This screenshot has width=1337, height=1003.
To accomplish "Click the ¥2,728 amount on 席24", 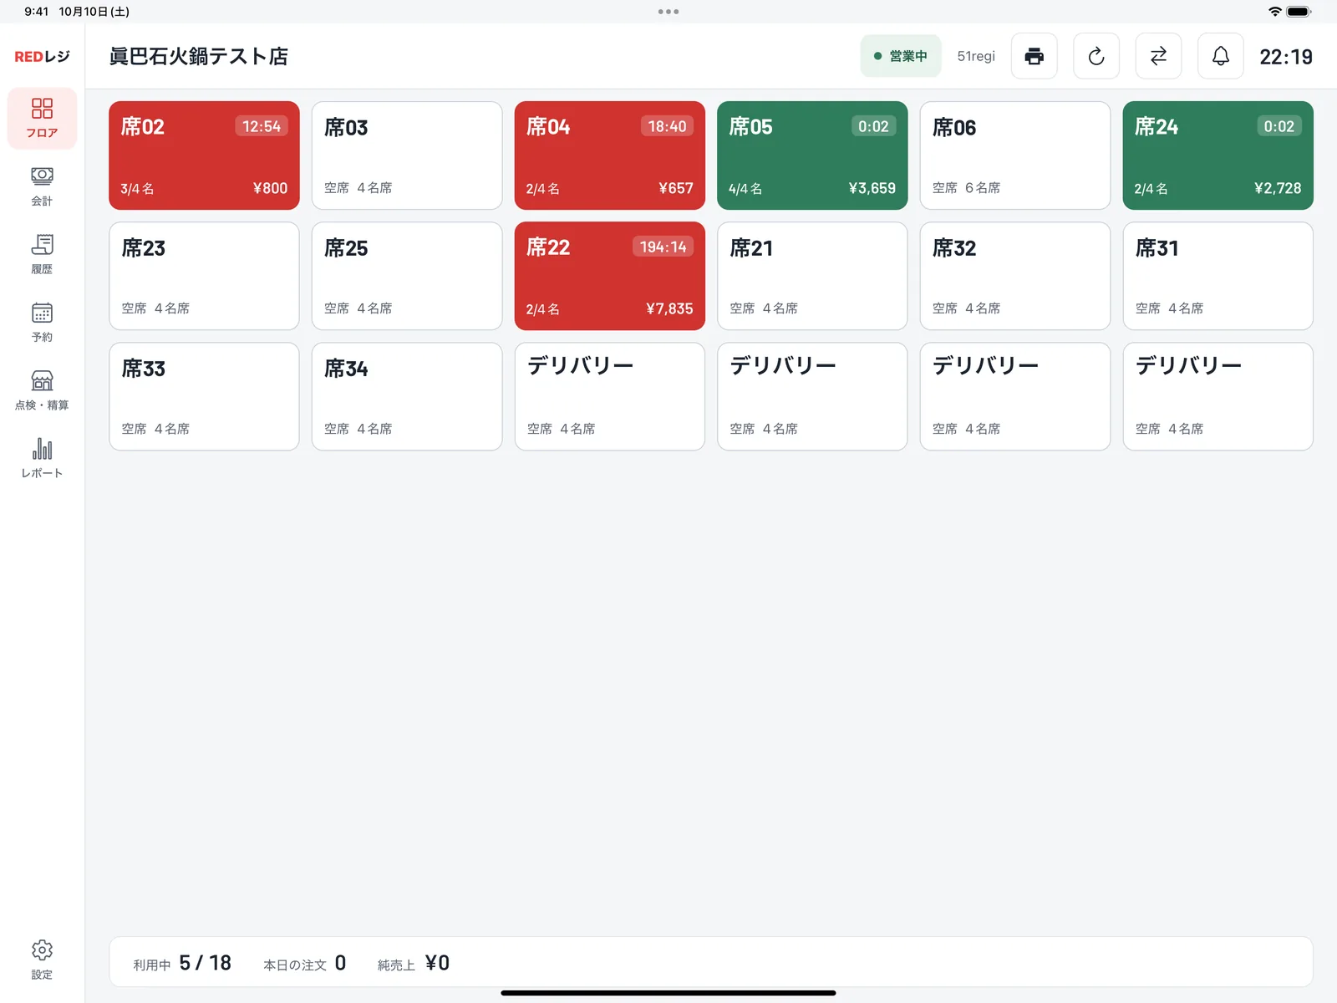I will [1278, 188].
